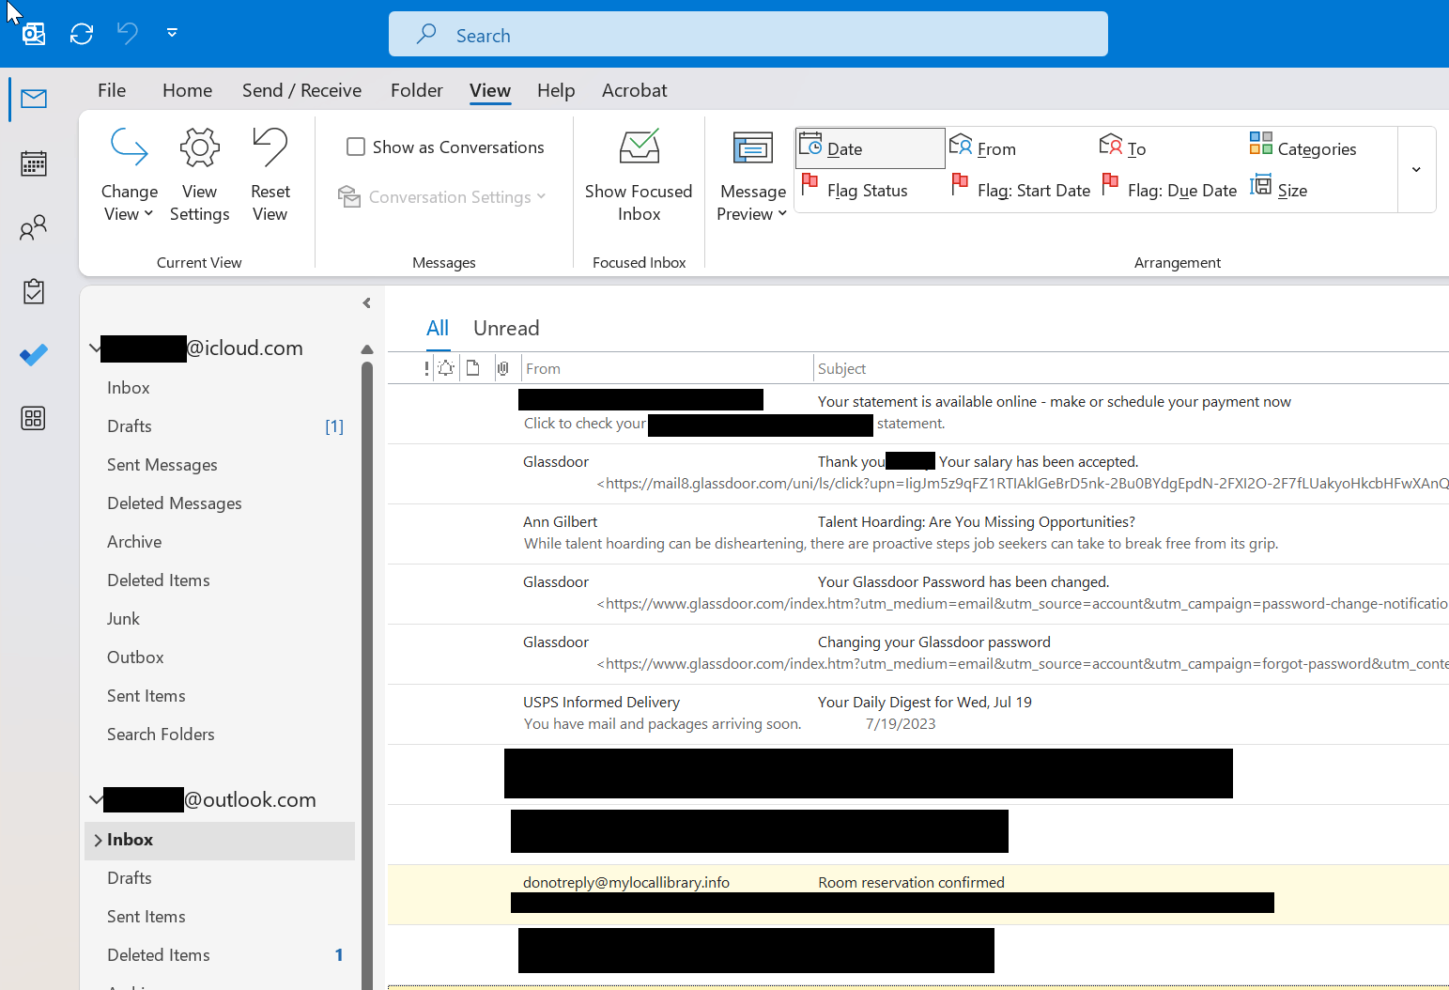
Task: Open the More Apps grid icon
Action: click(x=34, y=418)
